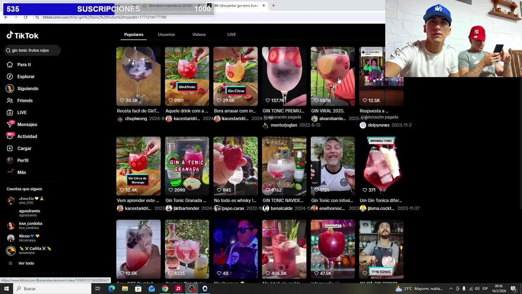Open Mensajes with 17 badge
522x294 pixels.
27,125
